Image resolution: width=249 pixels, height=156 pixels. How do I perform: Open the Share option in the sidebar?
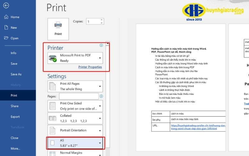(x=15, y=106)
